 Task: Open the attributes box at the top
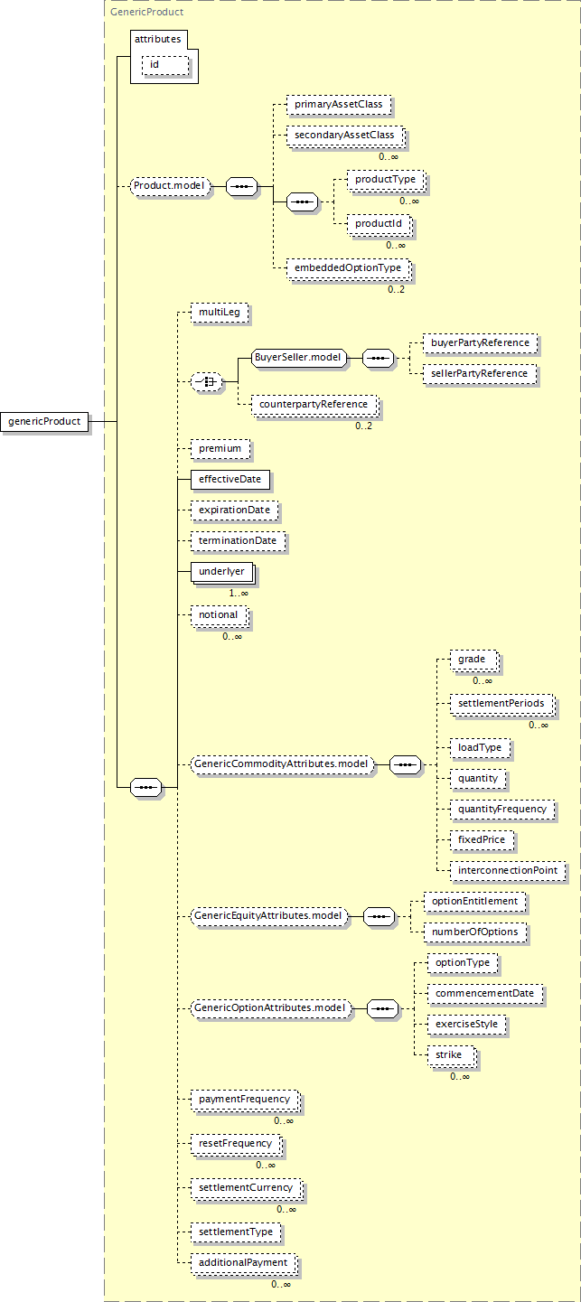click(x=158, y=39)
